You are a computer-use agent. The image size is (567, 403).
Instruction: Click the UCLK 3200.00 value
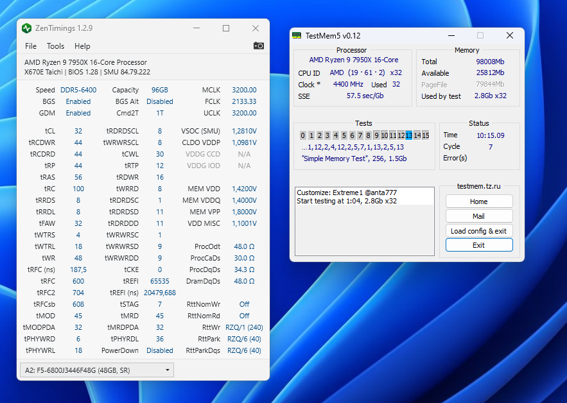tap(244, 113)
